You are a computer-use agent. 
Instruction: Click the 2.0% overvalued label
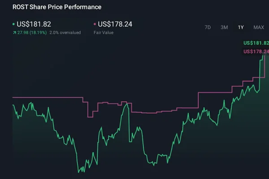(65, 33)
